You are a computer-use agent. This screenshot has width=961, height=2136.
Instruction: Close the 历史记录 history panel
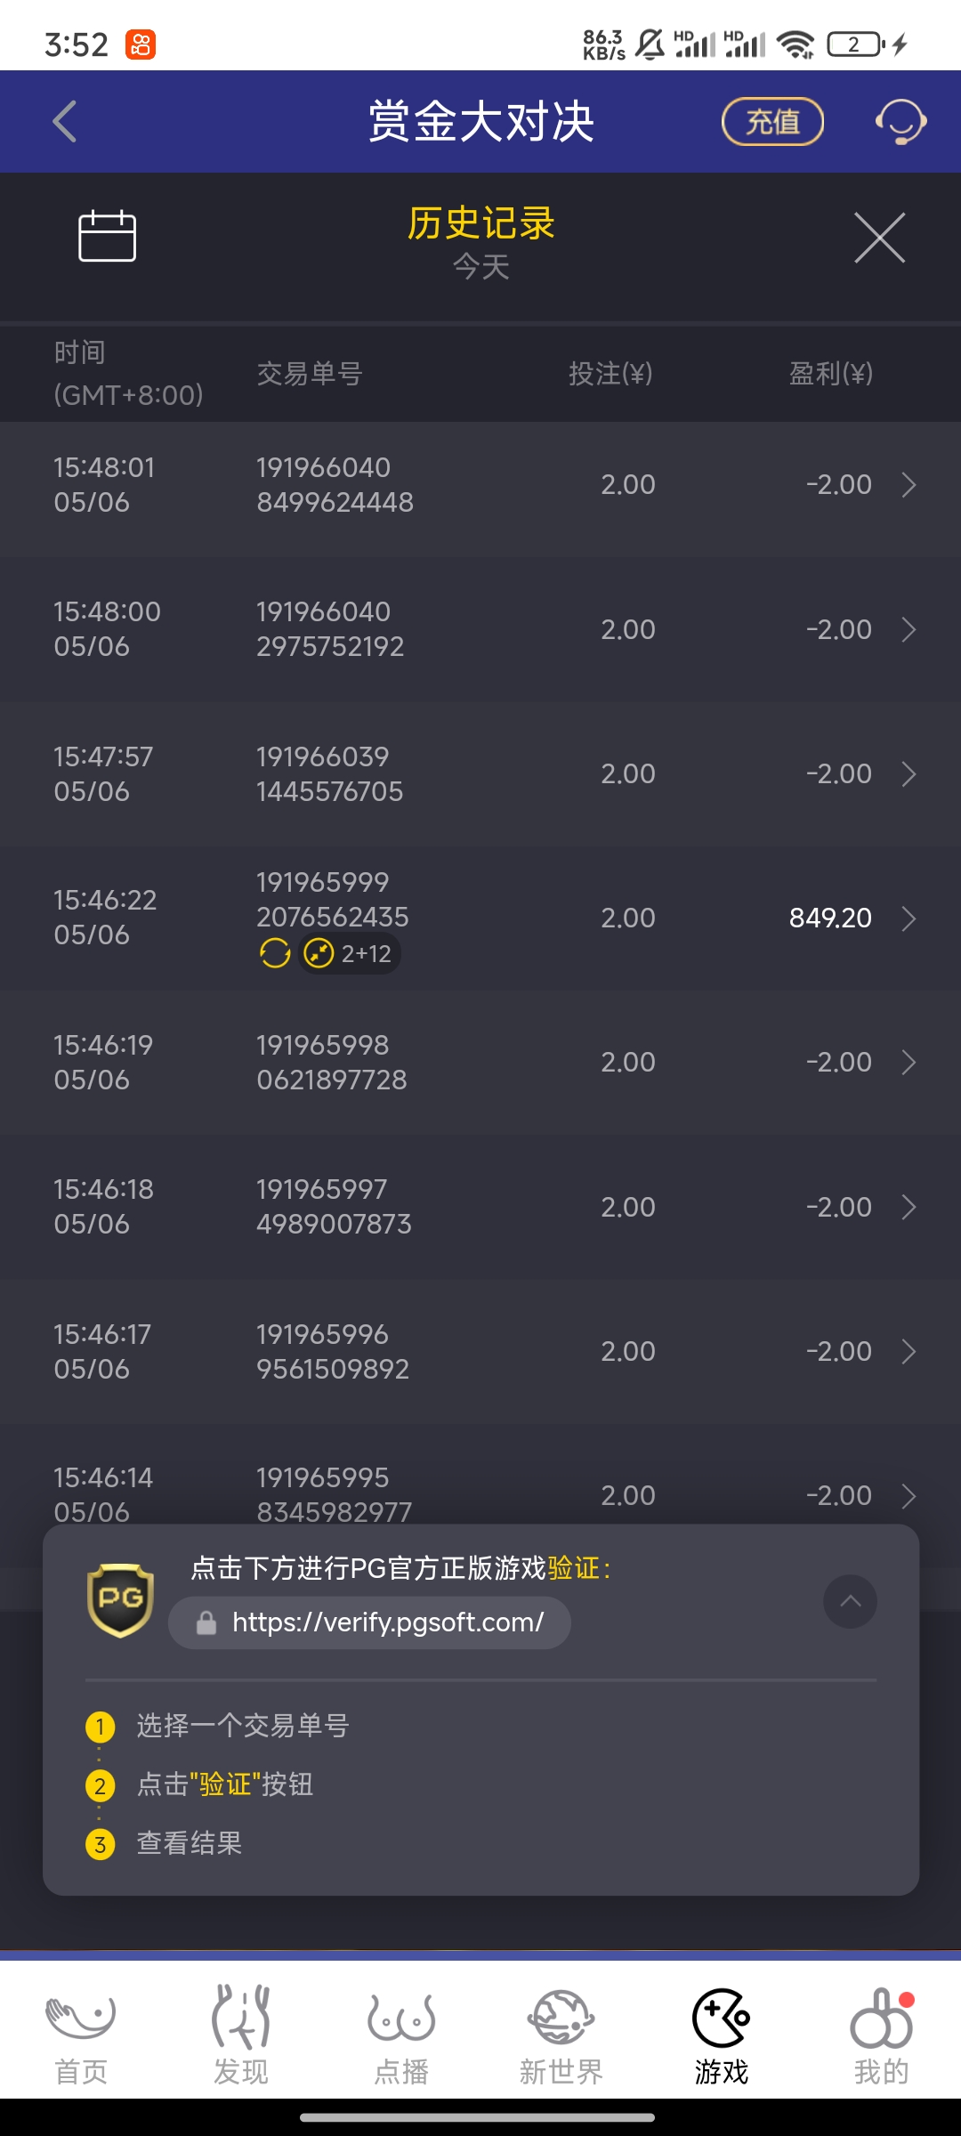tap(879, 238)
